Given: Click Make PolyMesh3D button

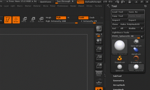Looking at the screenshot, I should pos(132,24).
